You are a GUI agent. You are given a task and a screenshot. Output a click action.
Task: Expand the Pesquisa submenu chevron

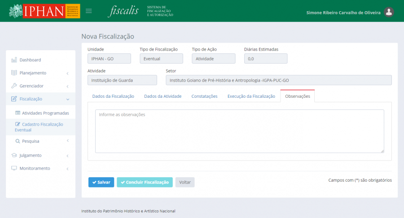(x=67, y=141)
